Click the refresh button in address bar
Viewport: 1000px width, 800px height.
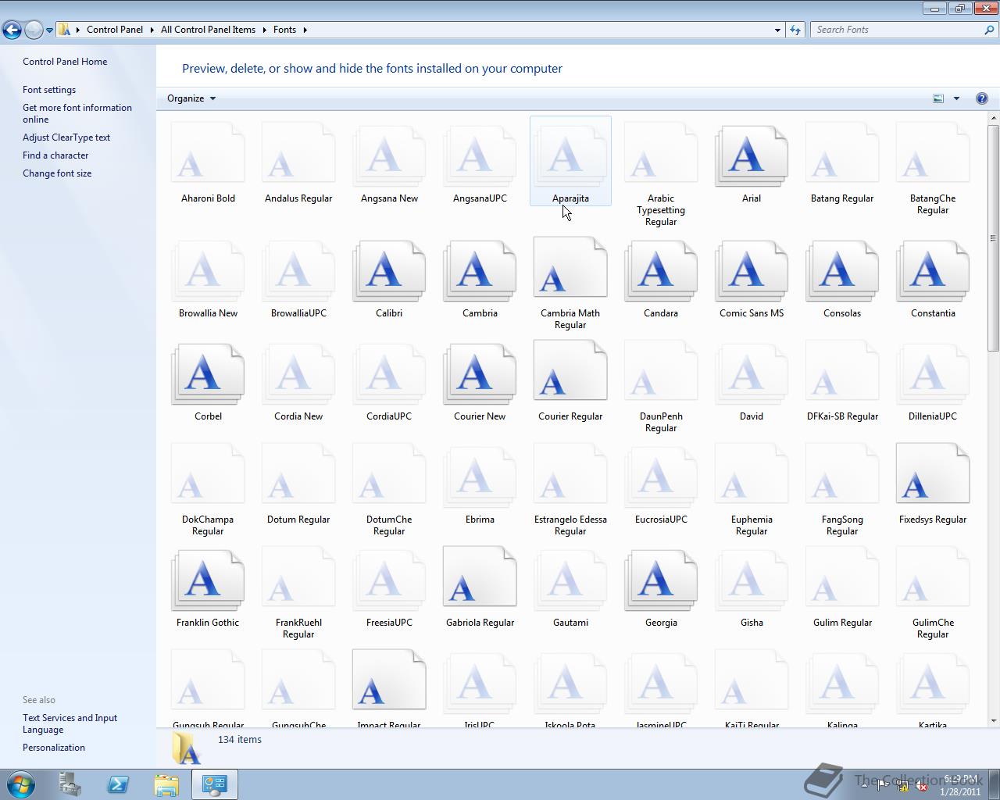795,30
